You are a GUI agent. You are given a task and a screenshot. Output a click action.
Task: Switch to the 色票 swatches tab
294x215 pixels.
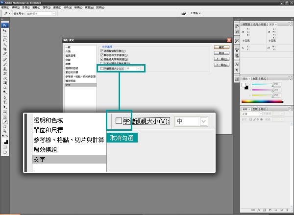[255, 79]
